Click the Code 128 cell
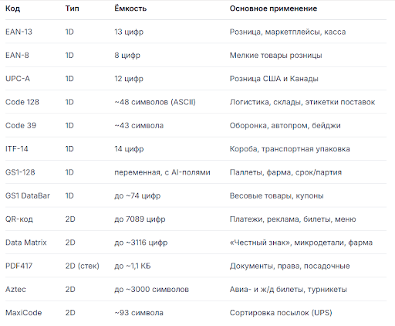Viewport: 395px width, 326px height. point(22,102)
